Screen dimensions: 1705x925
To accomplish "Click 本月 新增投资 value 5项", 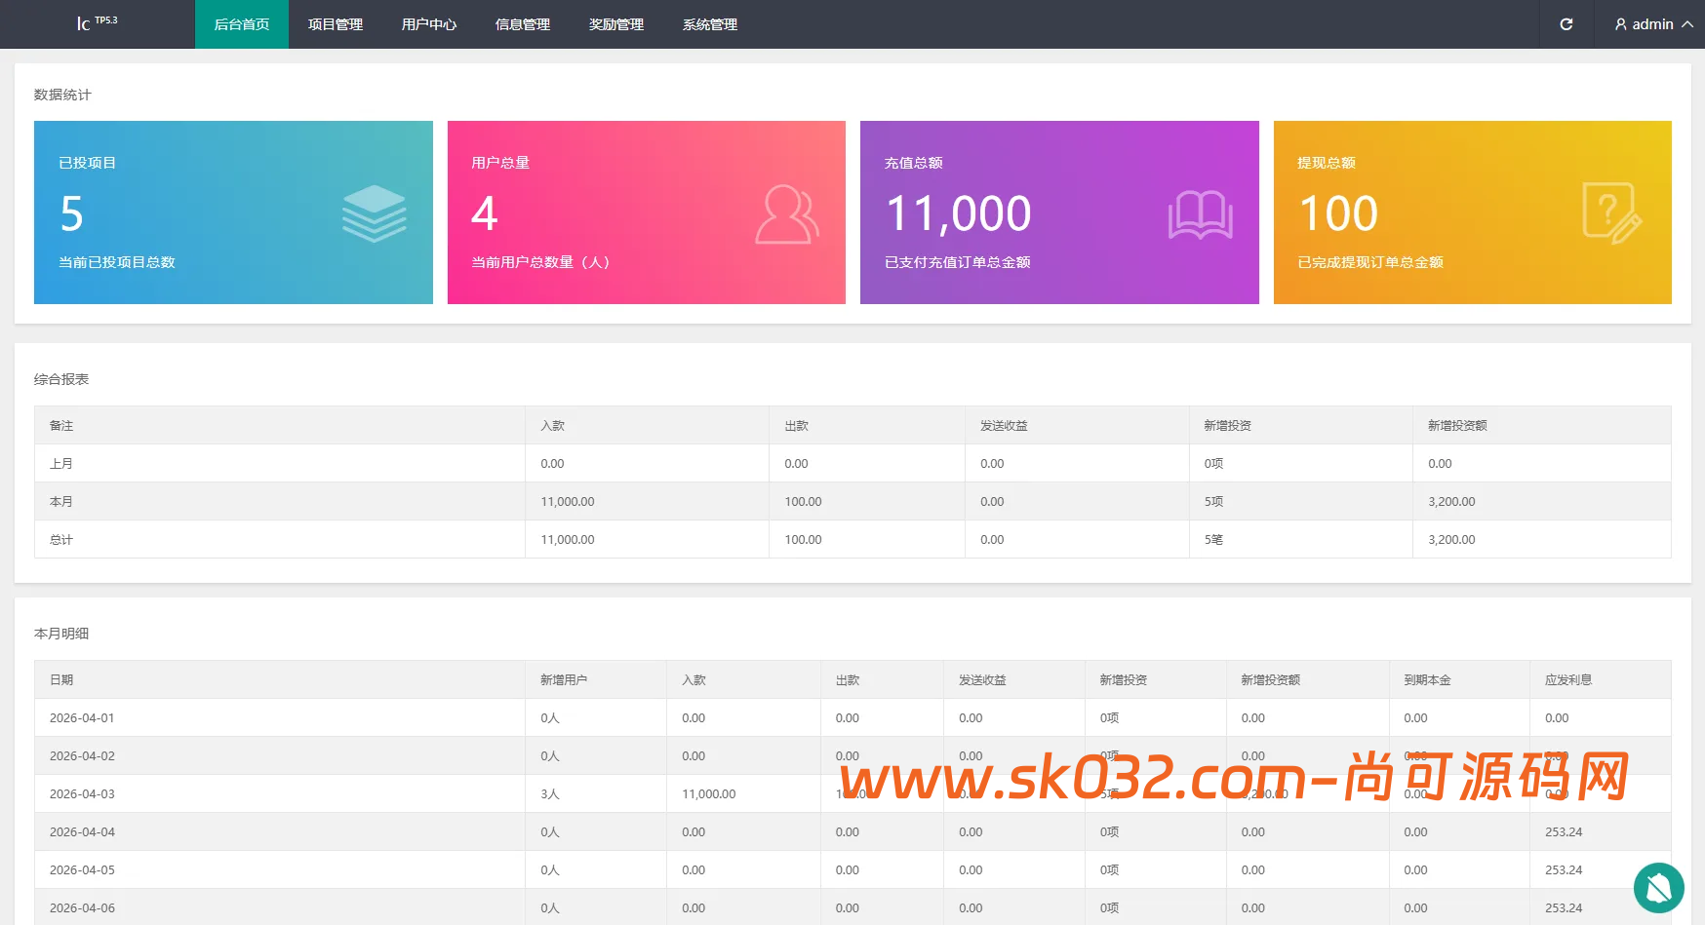I will [1213, 502].
